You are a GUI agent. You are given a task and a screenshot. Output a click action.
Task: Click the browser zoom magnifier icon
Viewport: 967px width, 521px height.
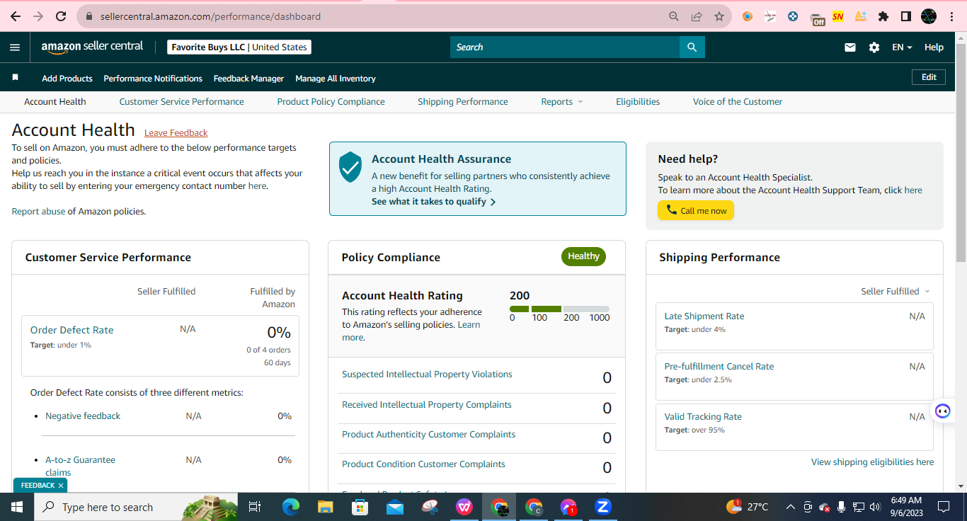click(x=674, y=16)
